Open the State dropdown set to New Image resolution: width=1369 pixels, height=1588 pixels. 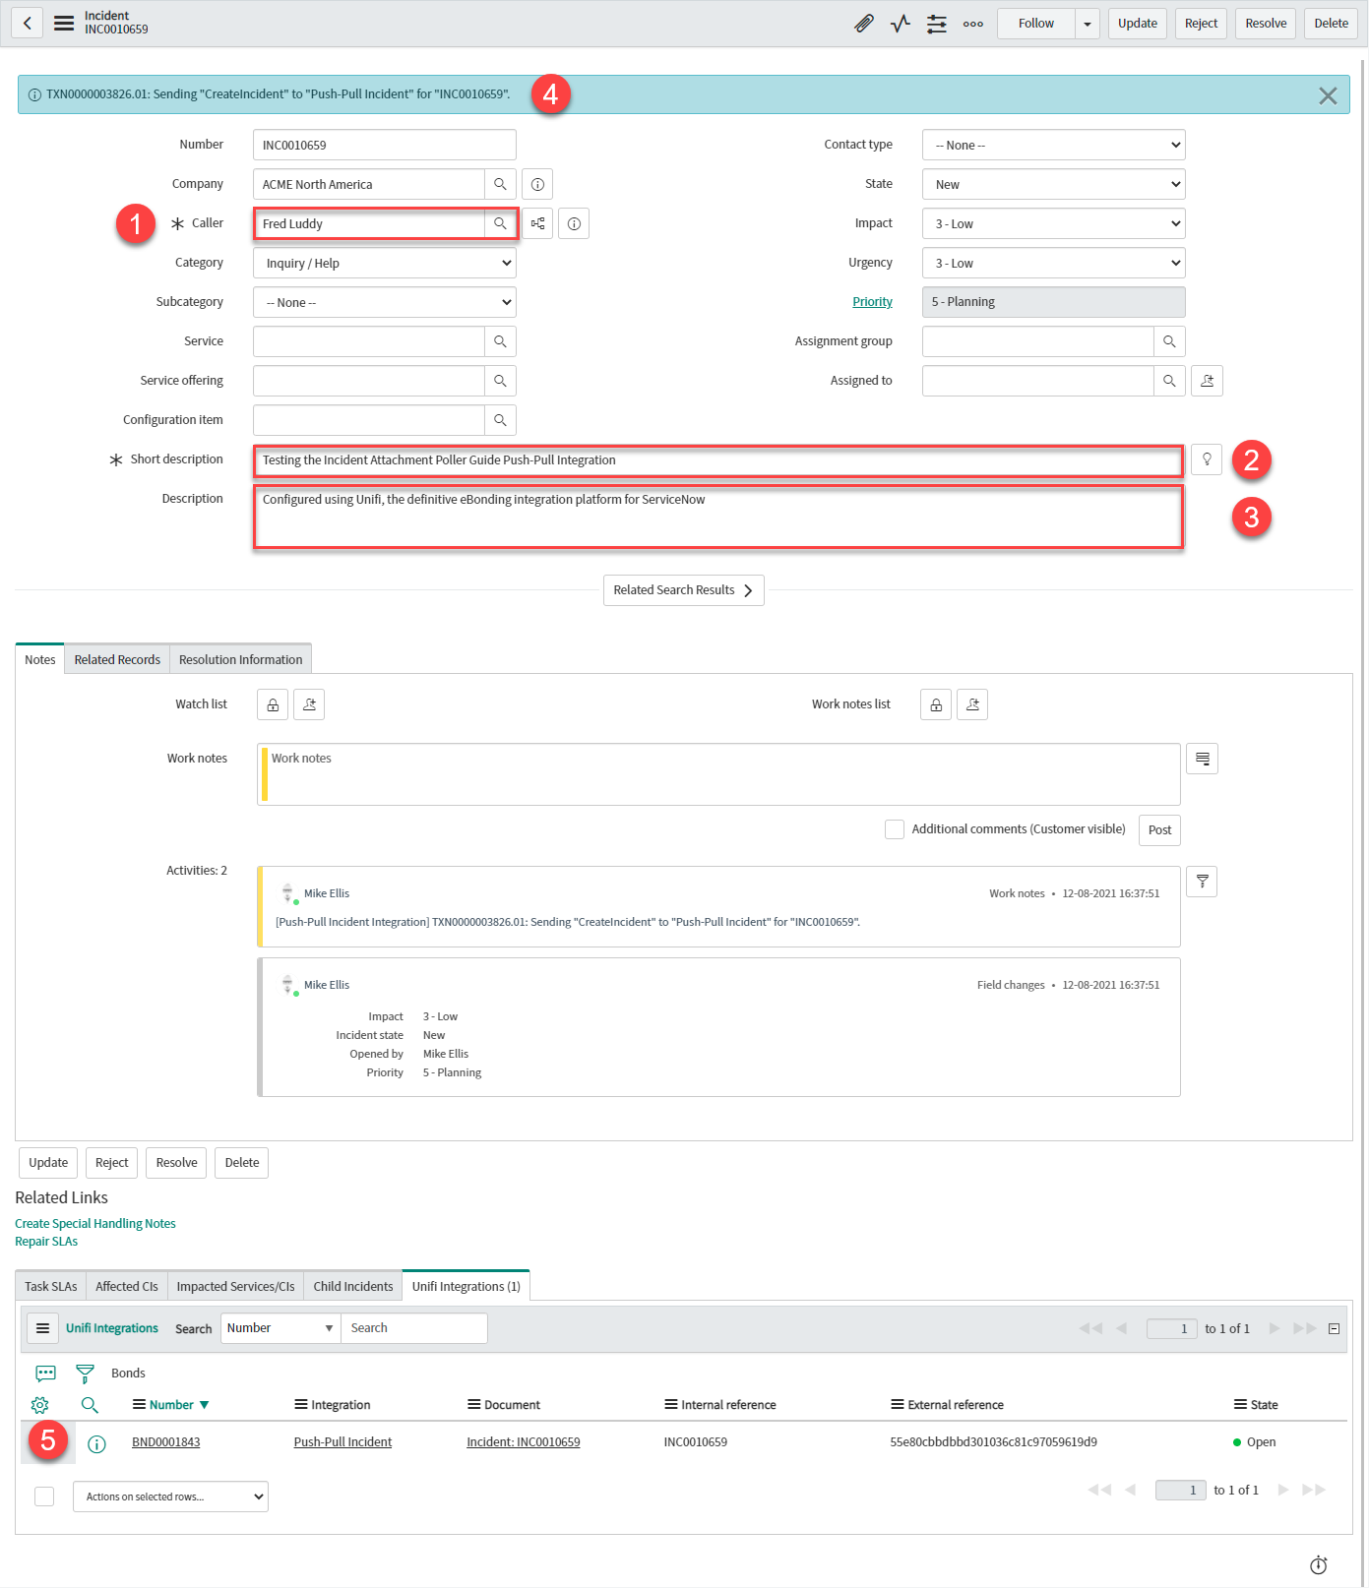(x=1053, y=184)
